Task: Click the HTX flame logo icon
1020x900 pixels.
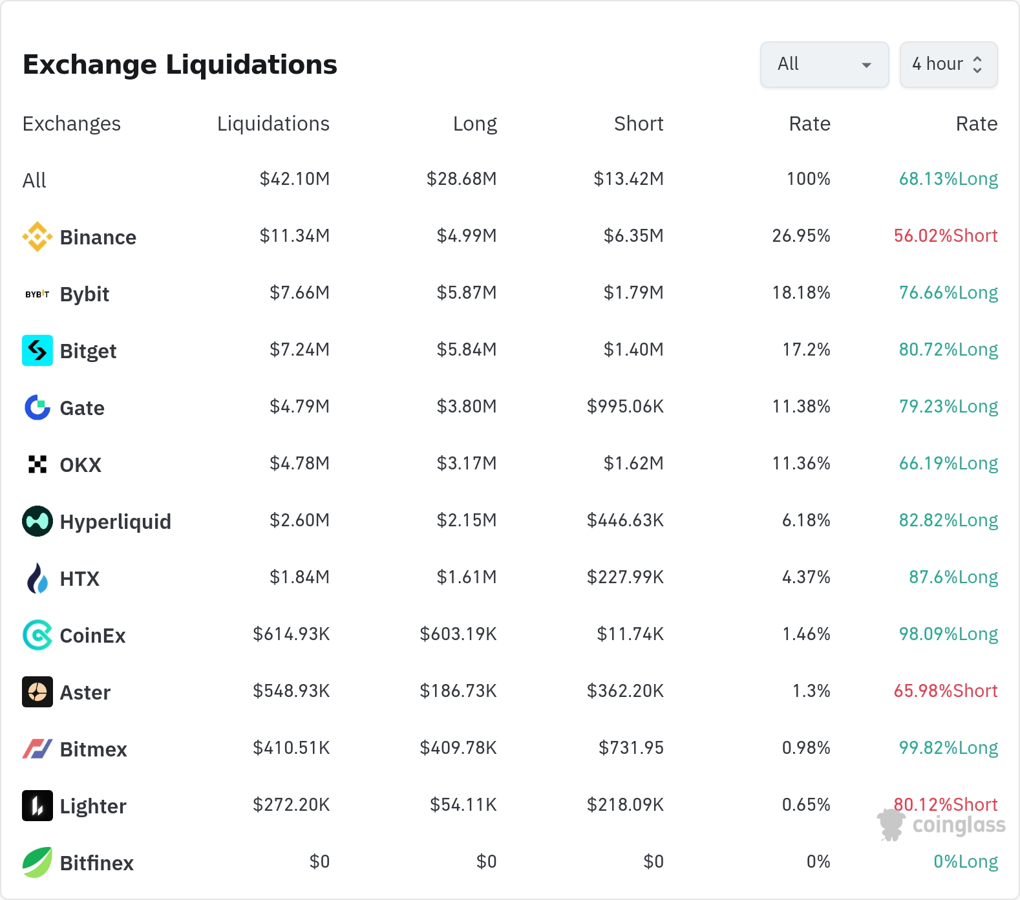Action: pyautogui.click(x=37, y=578)
